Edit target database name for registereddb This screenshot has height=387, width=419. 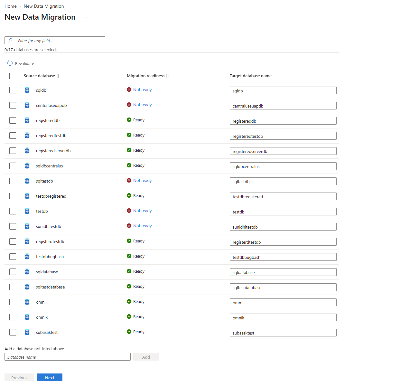click(x=283, y=121)
